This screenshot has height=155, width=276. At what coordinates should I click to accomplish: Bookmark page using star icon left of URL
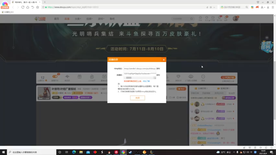38,7
